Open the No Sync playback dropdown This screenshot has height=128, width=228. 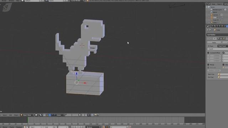93,127
